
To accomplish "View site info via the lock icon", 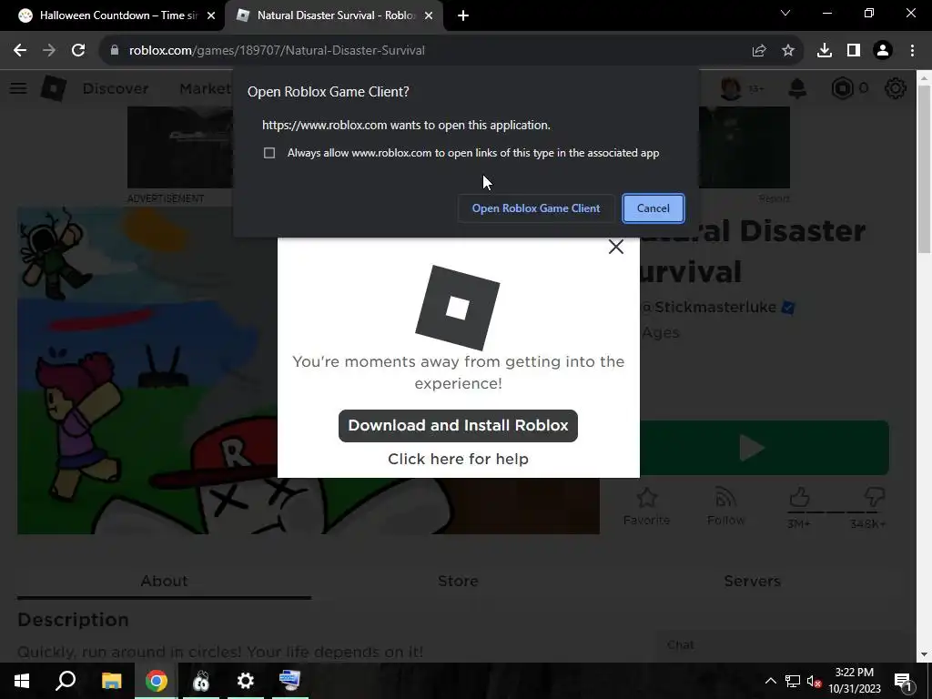I will coord(115,51).
